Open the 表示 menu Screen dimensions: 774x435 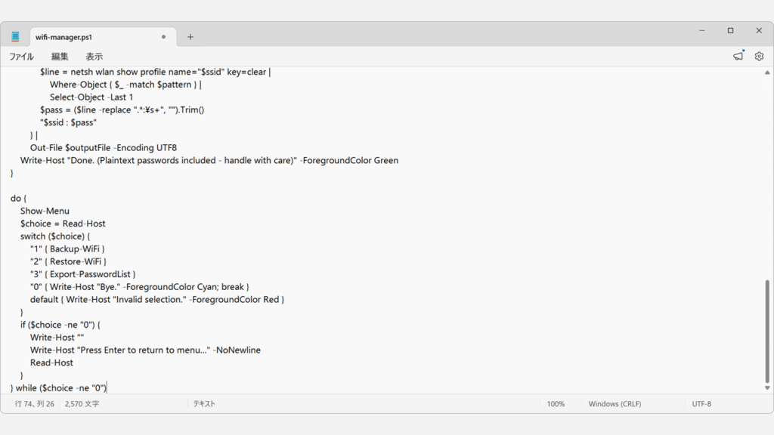pyautogui.click(x=94, y=57)
